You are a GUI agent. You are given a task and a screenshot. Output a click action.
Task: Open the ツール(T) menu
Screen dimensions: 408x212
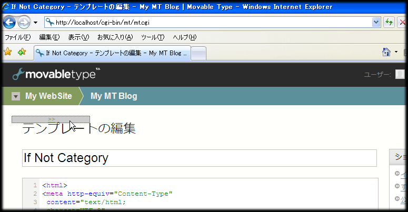tap(152, 37)
